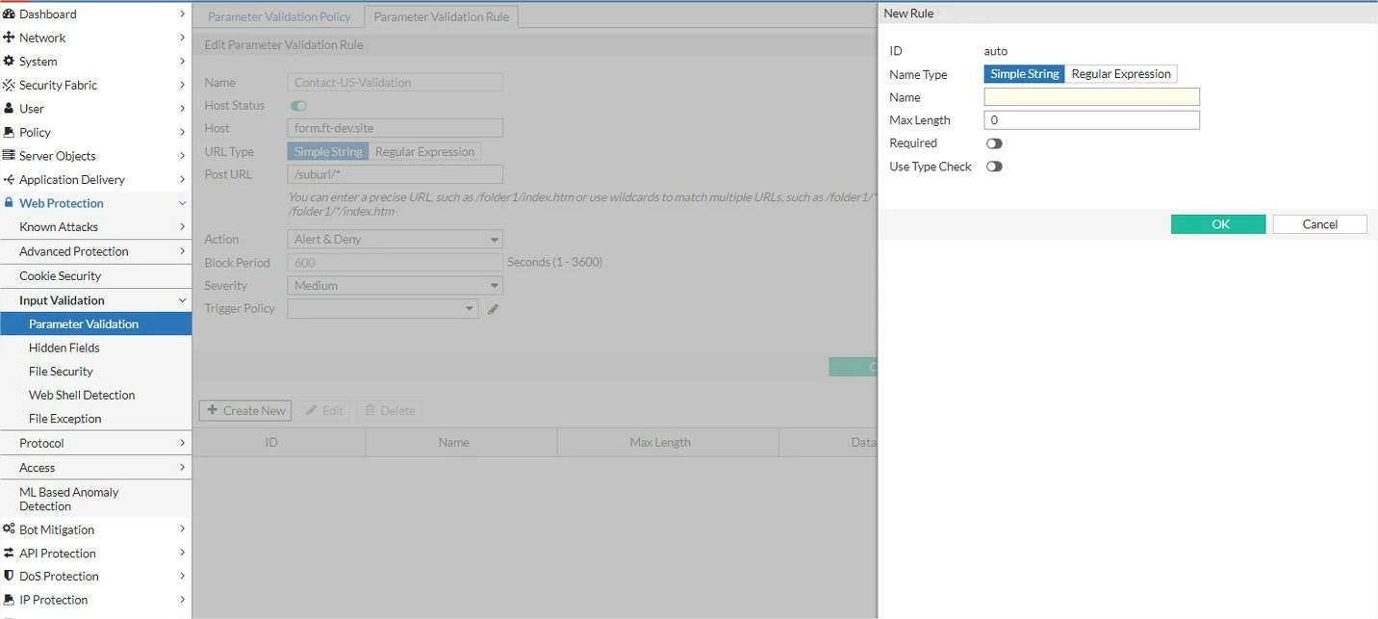Image resolution: width=1378 pixels, height=619 pixels.
Task: Select Regular Expression for Name Type
Action: 1121,74
